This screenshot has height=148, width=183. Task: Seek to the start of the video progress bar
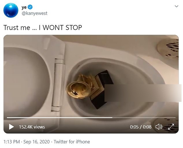pos(8,118)
